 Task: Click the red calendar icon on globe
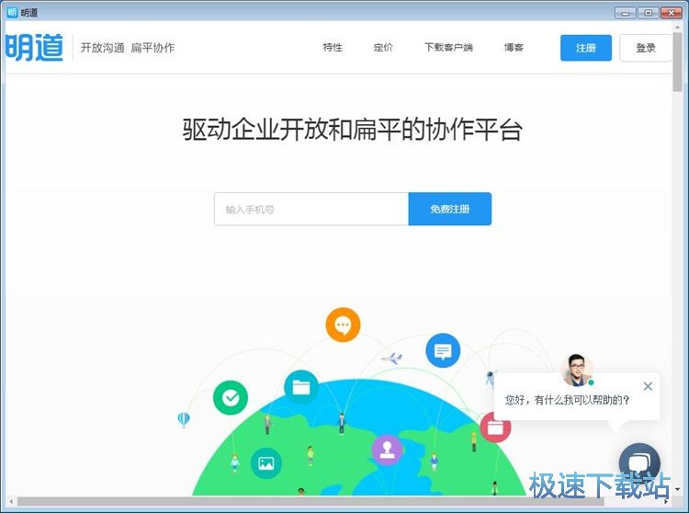(x=495, y=427)
